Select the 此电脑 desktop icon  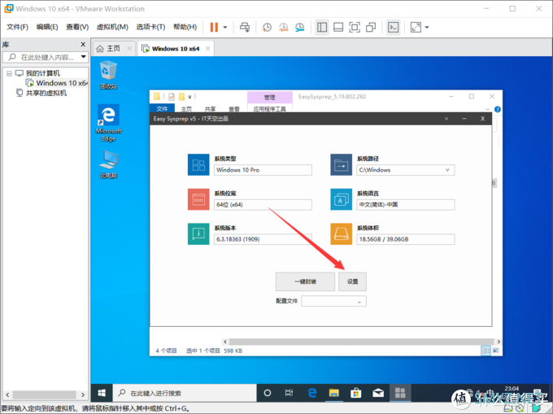[108, 164]
